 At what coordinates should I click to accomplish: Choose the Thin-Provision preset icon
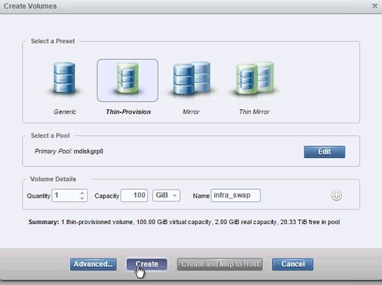point(128,80)
